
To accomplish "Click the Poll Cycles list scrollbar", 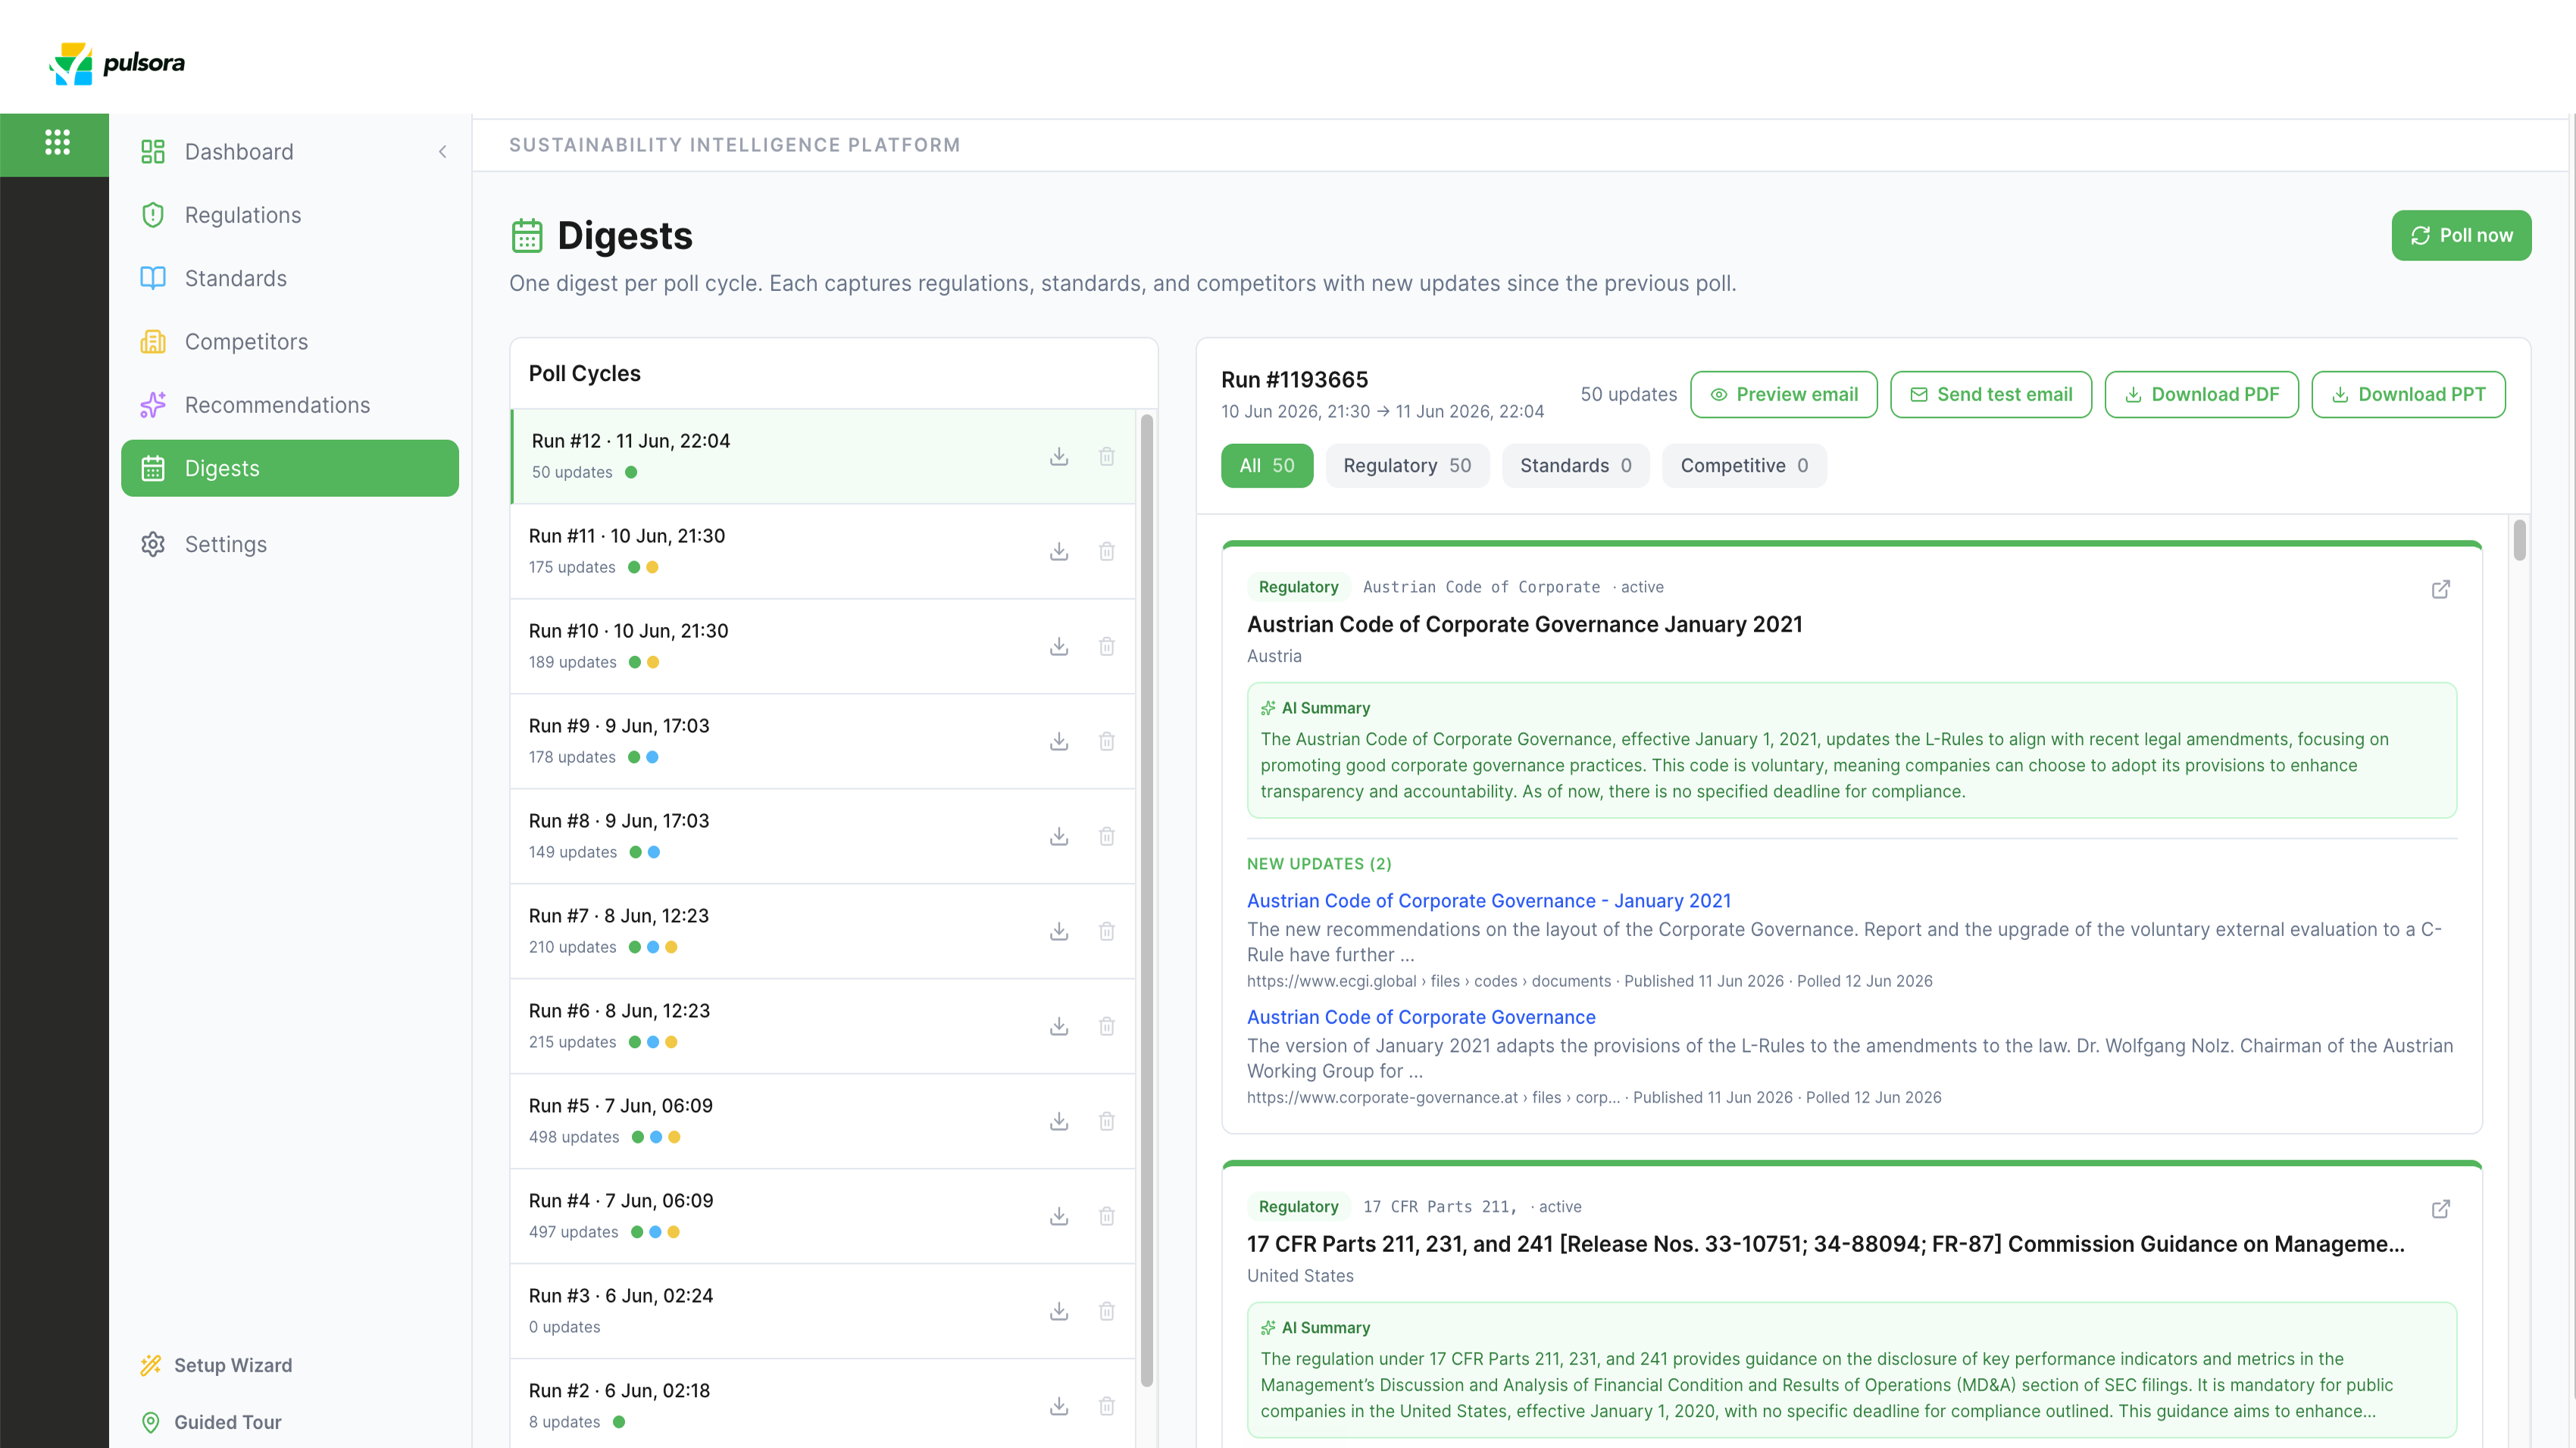I will tap(1147, 900).
